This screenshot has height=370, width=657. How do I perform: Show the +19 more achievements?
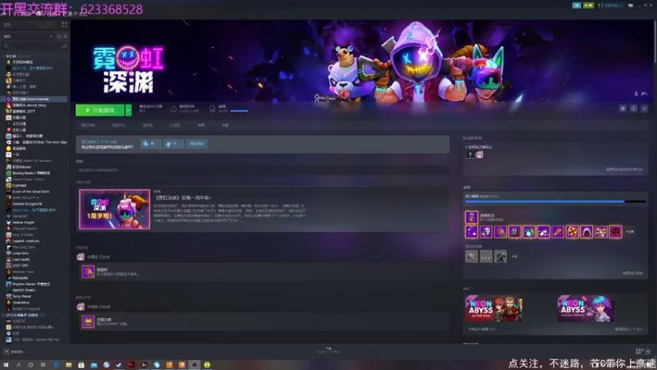(629, 232)
